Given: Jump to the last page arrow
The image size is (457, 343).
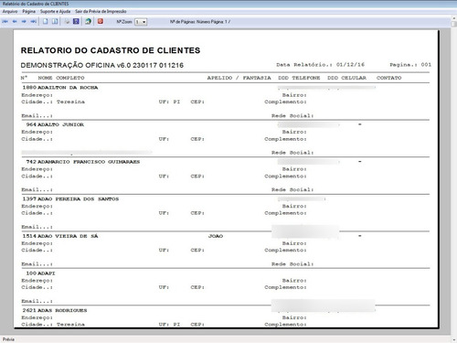Looking at the screenshot, I should (x=34, y=22).
